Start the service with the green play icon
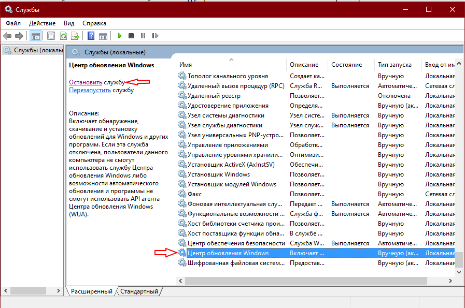This screenshot has height=308, width=465. (x=120, y=36)
